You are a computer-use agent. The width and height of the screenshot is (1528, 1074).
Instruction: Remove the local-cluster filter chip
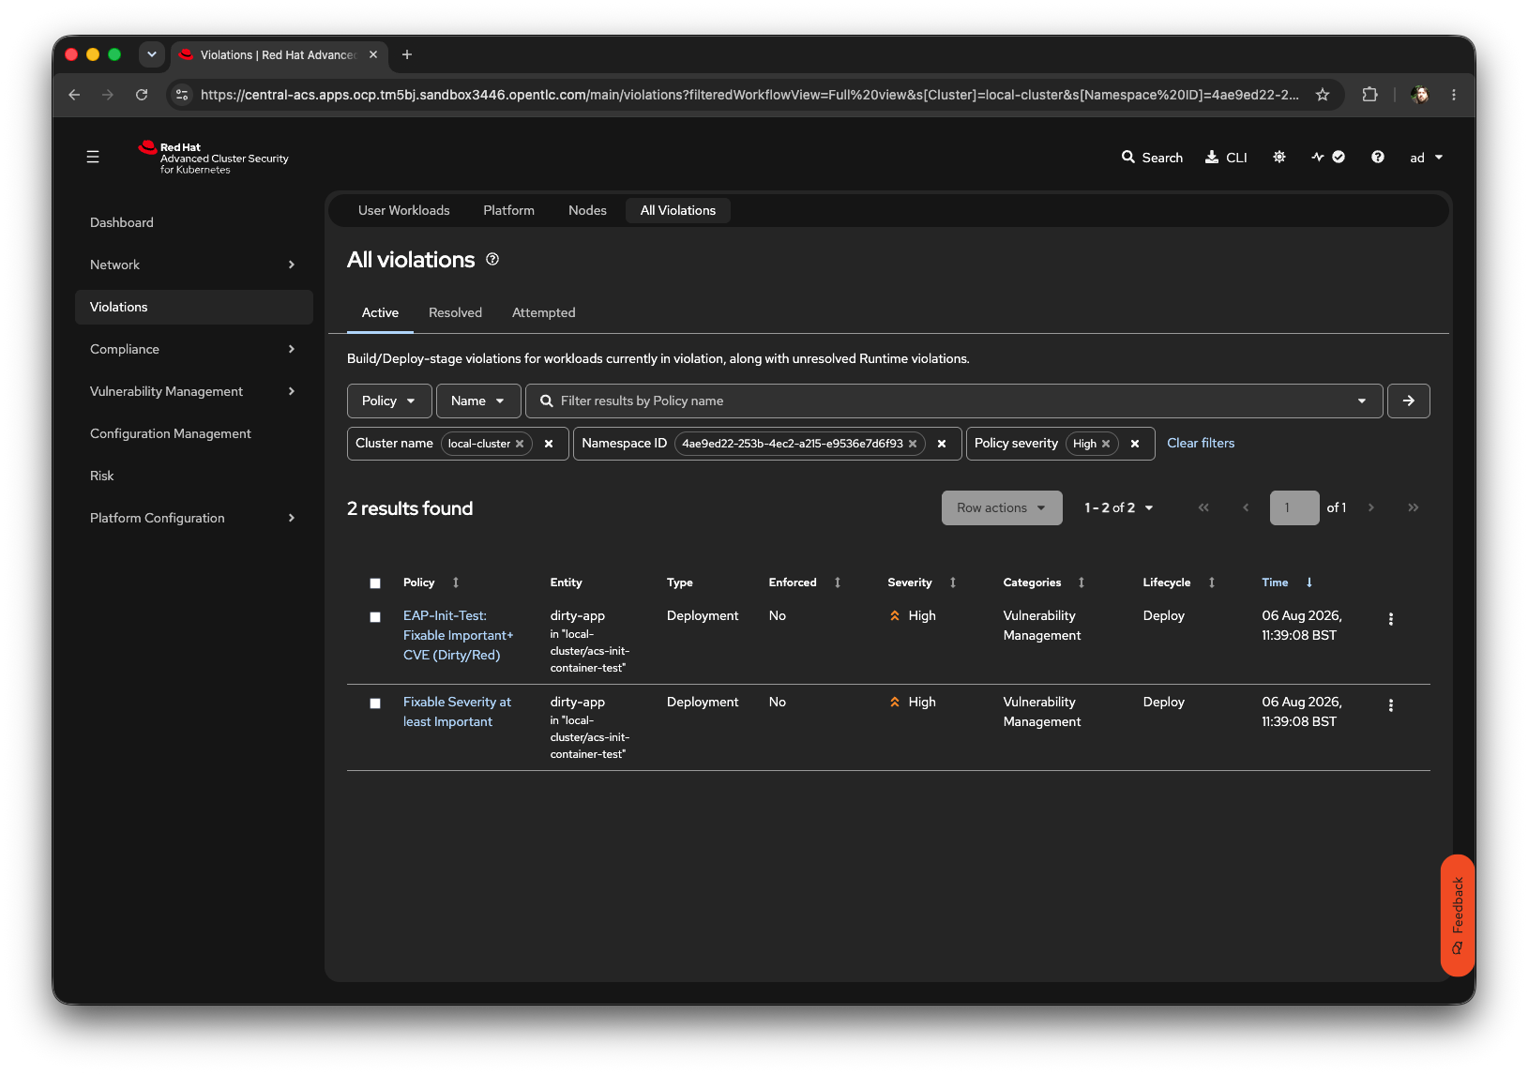click(520, 444)
